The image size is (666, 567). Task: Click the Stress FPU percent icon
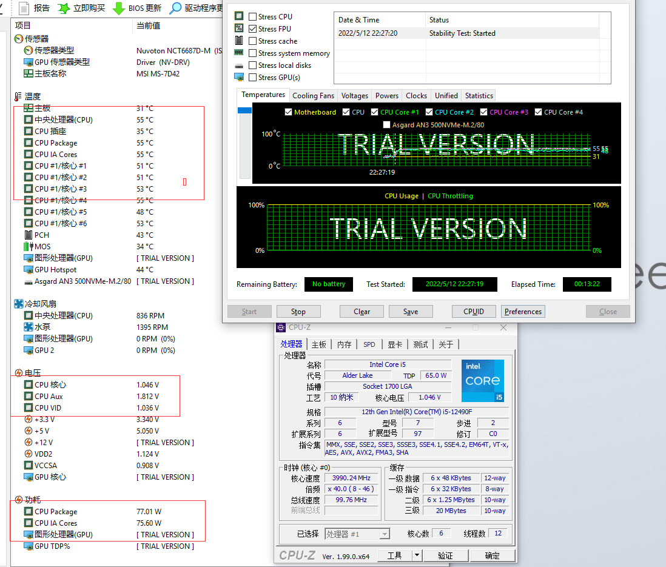(239, 28)
